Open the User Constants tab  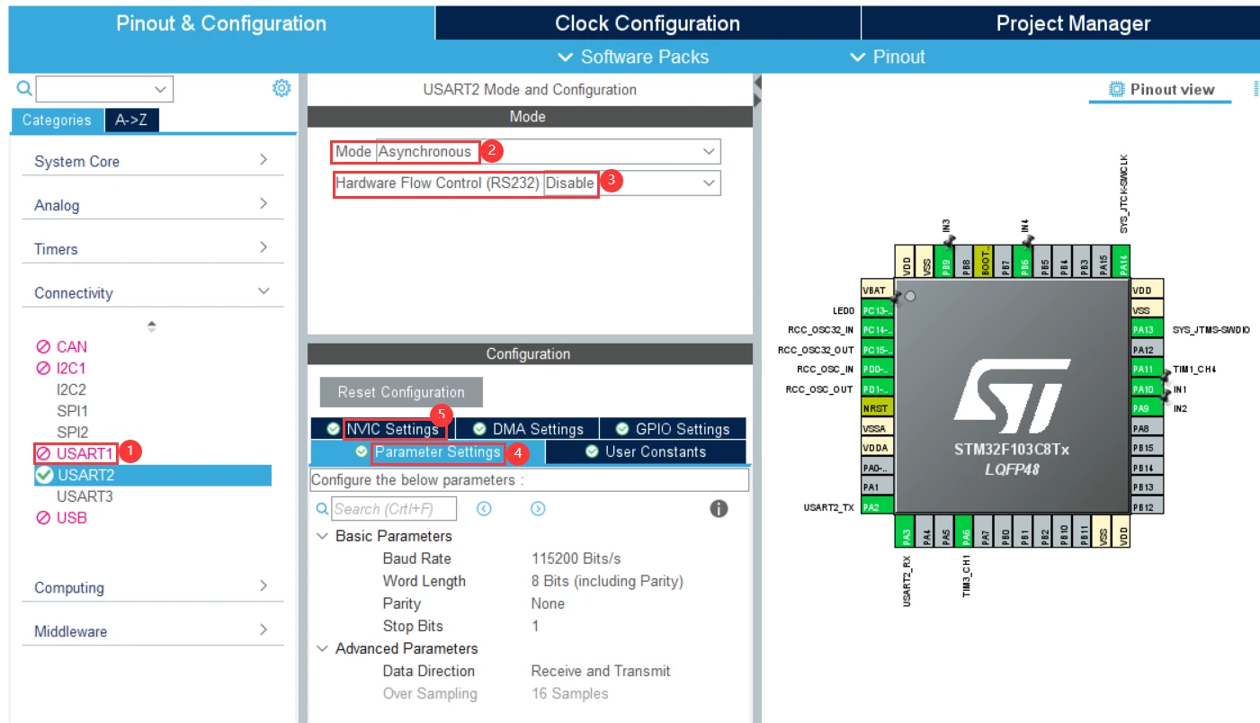click(x=646, y=451)
